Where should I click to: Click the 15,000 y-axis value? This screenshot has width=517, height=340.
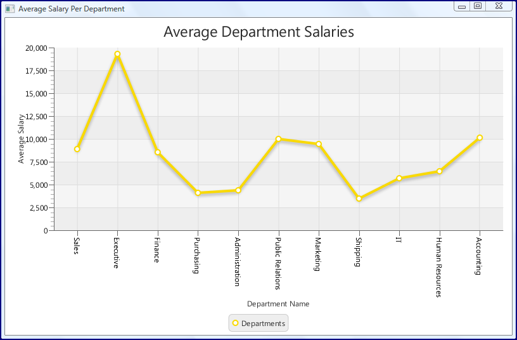36,94
